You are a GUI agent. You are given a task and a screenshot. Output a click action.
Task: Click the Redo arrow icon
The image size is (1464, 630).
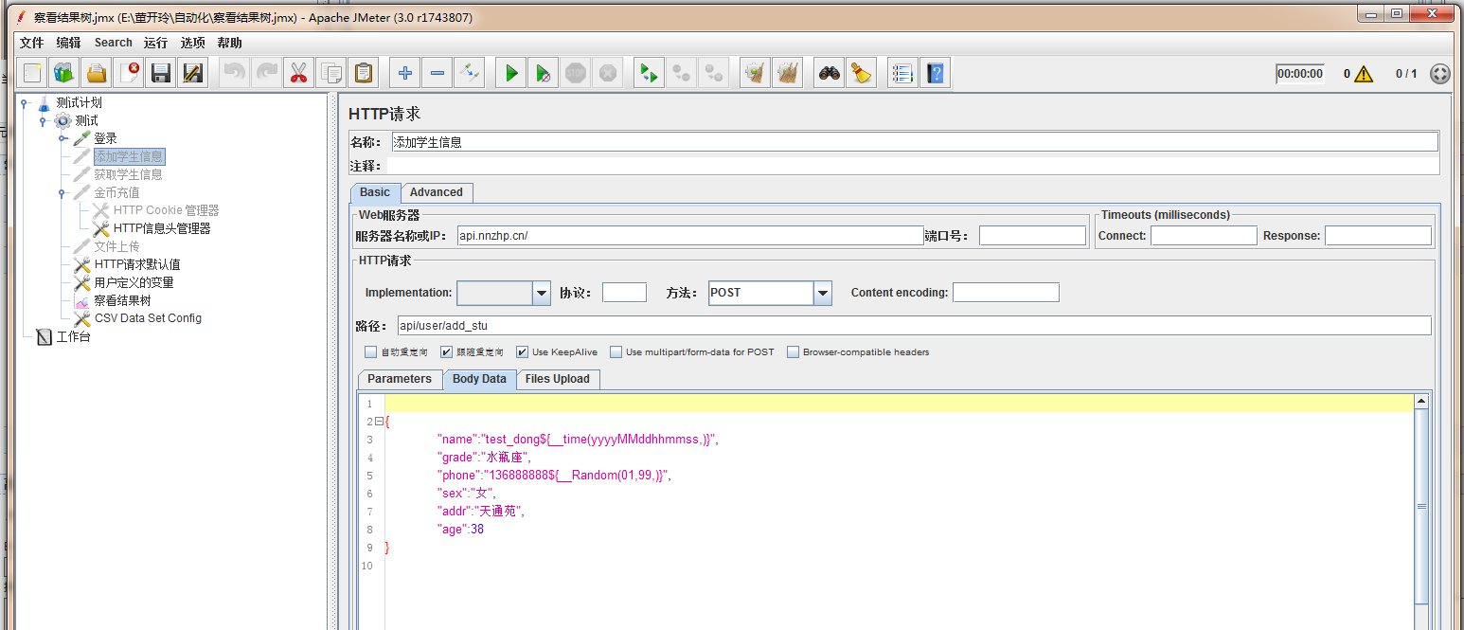(267, 73)
